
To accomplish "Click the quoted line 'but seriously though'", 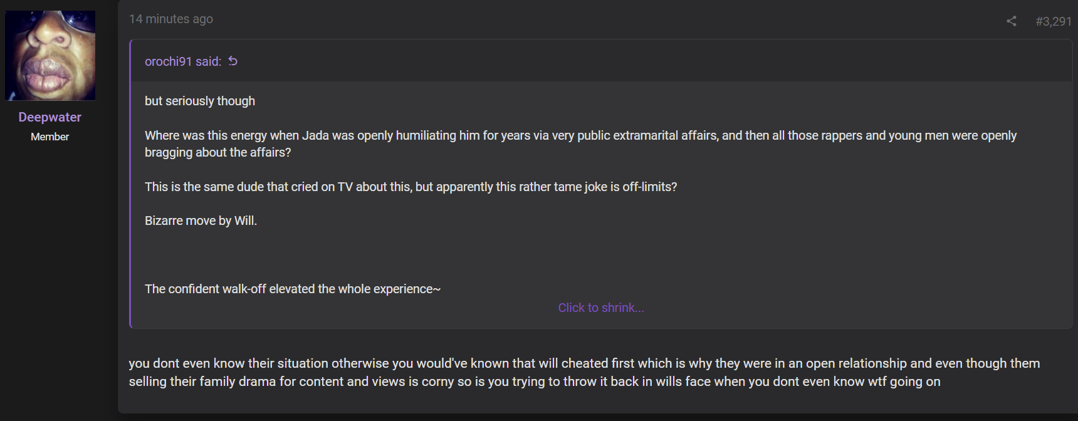I will tap(200, 101).
